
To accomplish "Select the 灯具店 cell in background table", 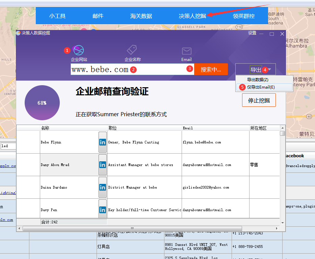I will pyautogui.click(x=130, y=247).
